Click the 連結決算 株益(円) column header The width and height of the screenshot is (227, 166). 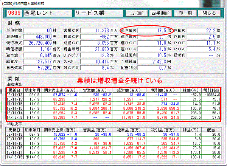pos(191,90)
